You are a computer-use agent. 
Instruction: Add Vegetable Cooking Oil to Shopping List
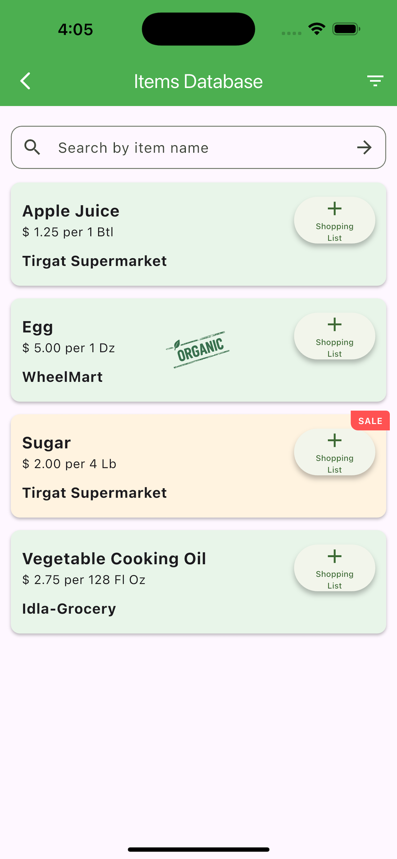[x=334, y=568]
